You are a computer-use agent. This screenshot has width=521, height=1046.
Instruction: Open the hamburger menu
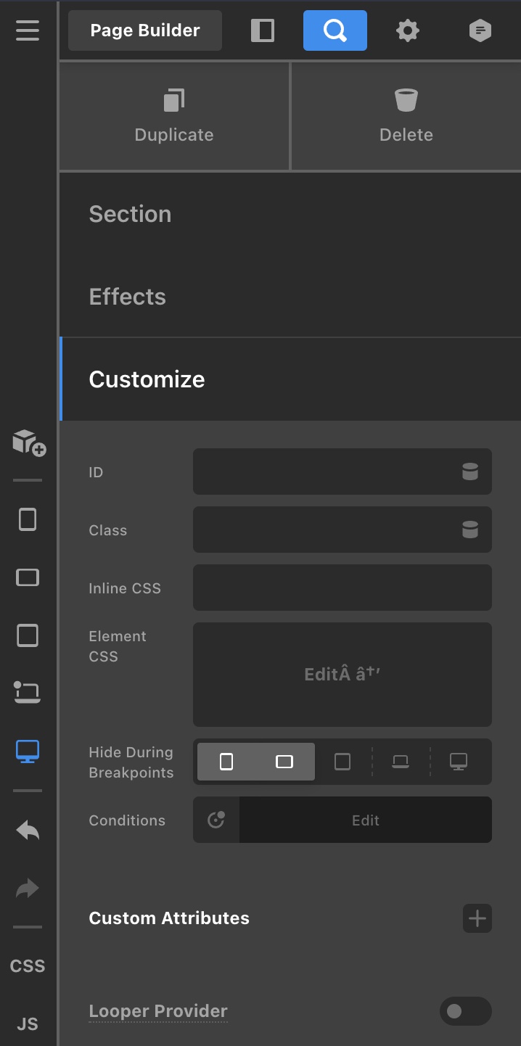click(28, 30)
